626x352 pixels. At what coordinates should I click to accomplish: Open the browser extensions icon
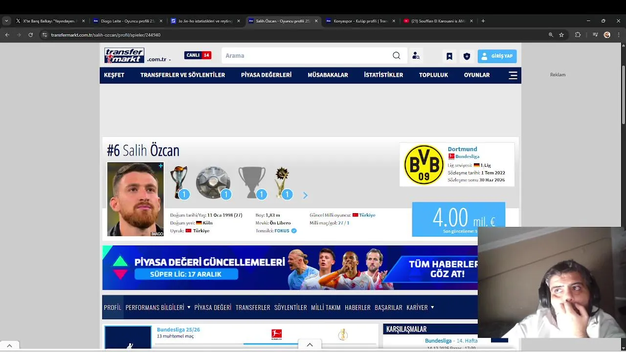[578, 35]
